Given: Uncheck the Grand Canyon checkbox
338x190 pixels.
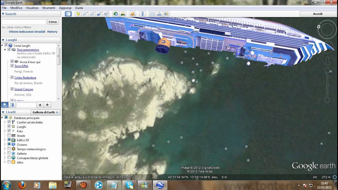Looking at the screenshot, I should click(12, 89).
